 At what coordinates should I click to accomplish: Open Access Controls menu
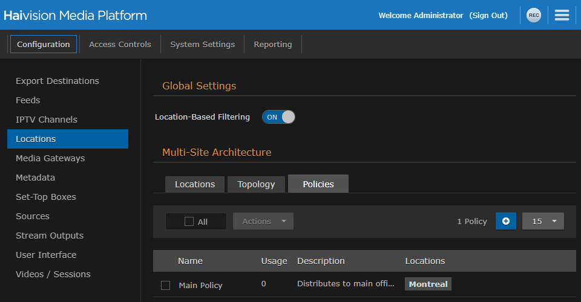120,44
